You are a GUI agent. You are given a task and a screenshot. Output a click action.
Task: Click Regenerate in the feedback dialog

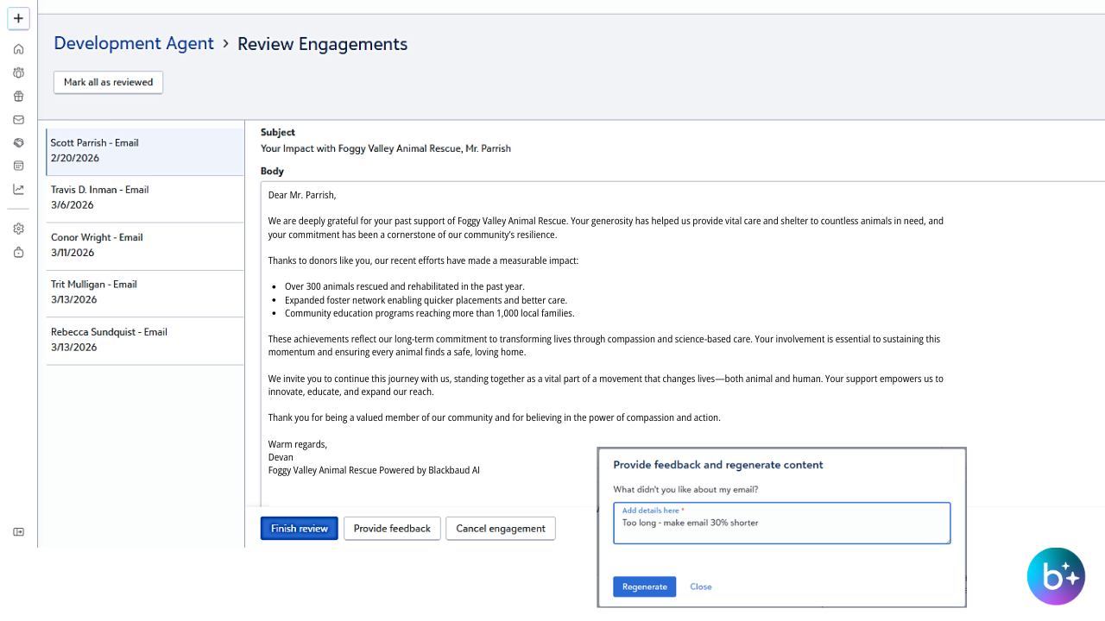[x=644, y=586]
